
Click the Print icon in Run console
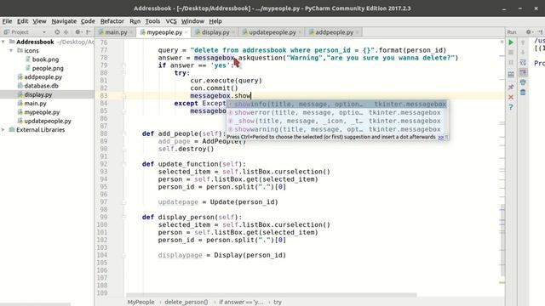[523, 82]
